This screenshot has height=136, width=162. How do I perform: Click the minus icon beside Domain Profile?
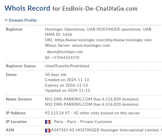coord(6,20)
